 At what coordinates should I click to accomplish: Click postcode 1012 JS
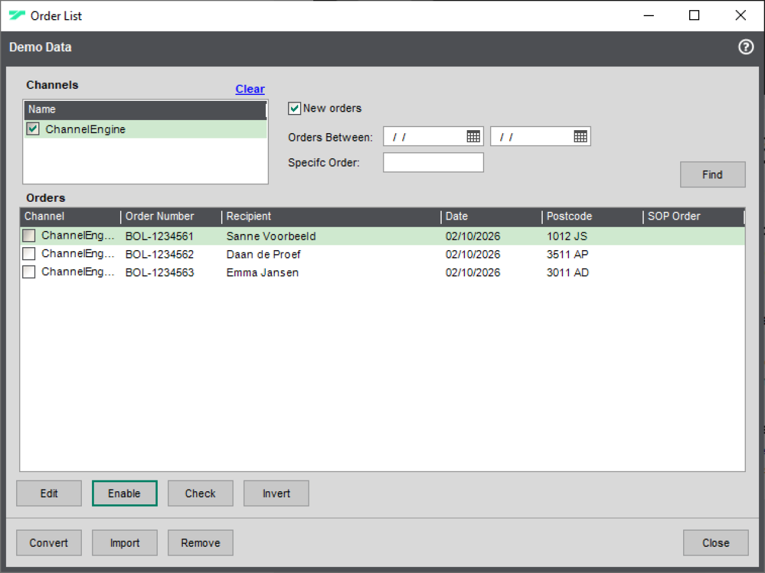point(567,236)
